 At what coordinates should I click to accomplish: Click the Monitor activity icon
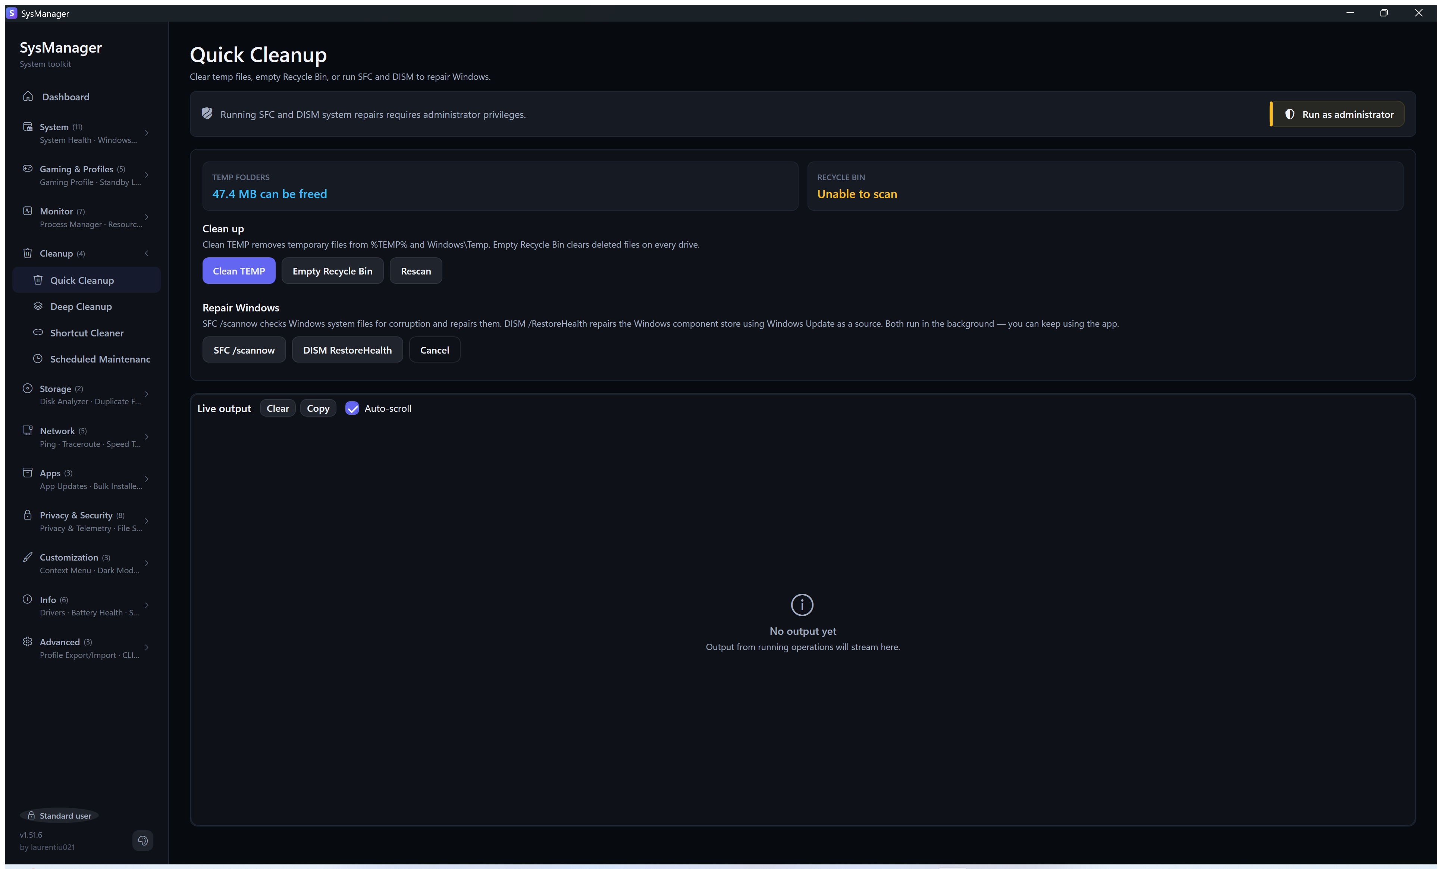28,211
